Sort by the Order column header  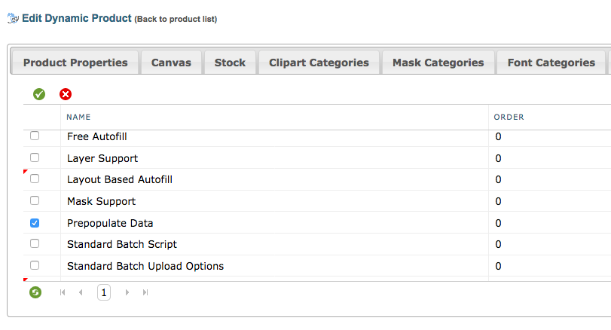(x=509, y=117)
